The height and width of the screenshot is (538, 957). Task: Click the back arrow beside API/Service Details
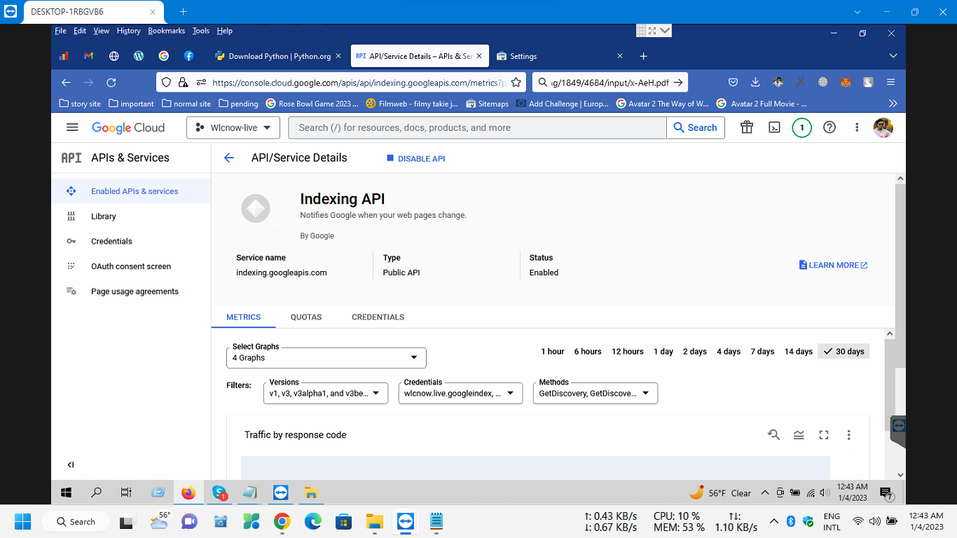tap(228, 158)
